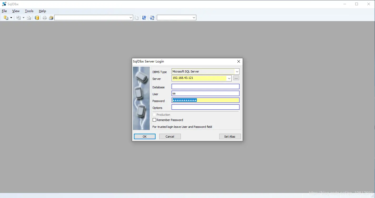This screenshot has height=198, width=375.
Task: Expand the arrow beside the save icon
Action: click(x=23, y=18)
